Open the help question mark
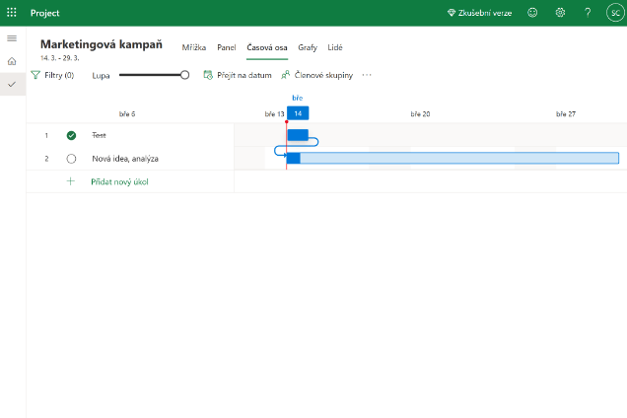This screenshot has width=627, height=418. click(588, 13)
